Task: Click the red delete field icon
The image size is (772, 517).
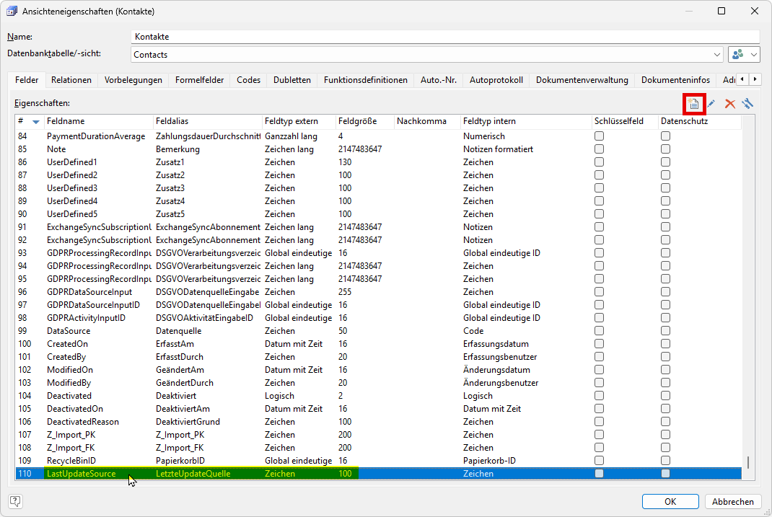Action: tap(729, 104)
